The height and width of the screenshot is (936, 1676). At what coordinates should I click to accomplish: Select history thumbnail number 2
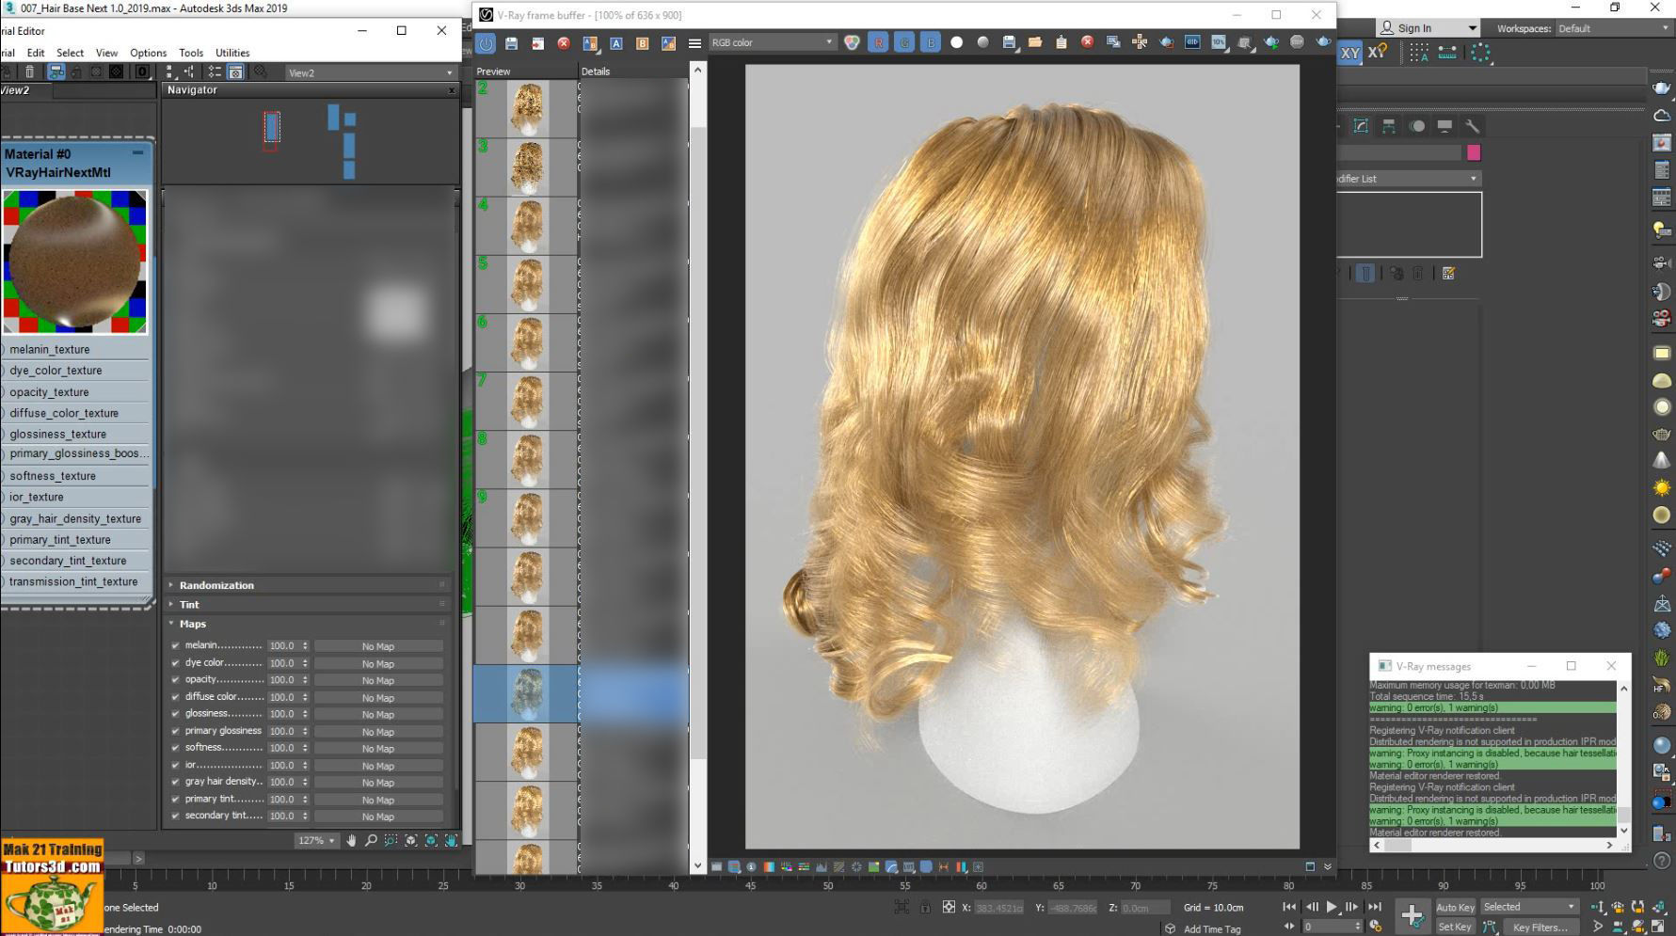tap(527, 109)
